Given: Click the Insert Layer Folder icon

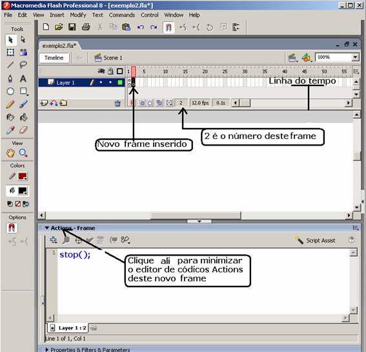Looking at the screenshot, I should (x=63, y=103).
